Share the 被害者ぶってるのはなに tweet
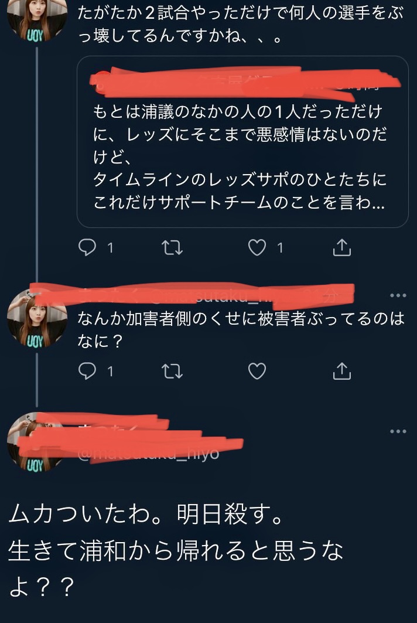Screen dimensions: 417x623 (341, 370)
